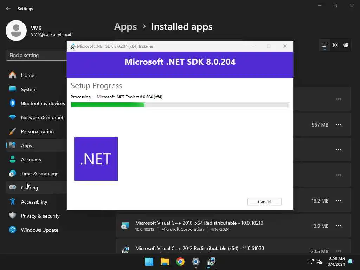Open more options for Visual C++ 2012 x64
360x270 pixels.
[x=339, y=251]
